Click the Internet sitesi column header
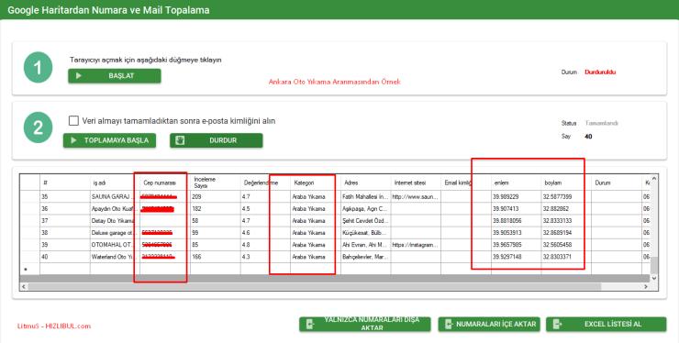 [x=416, y=183]
